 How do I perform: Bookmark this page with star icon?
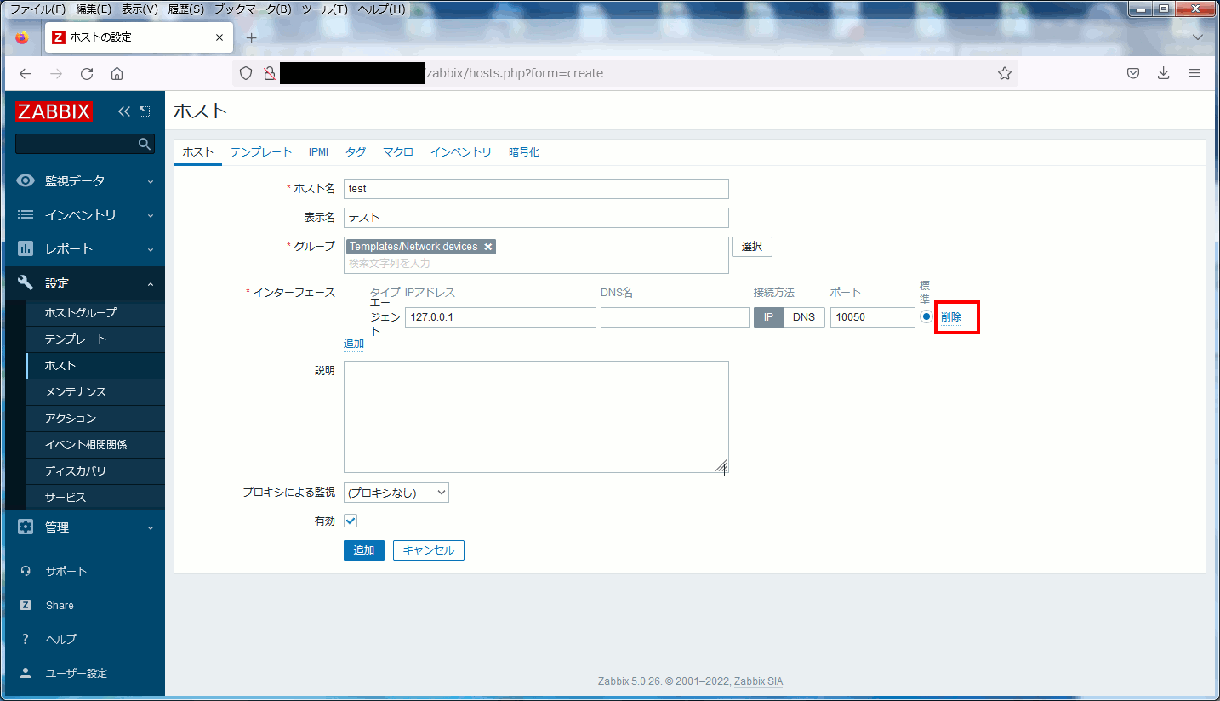[1005, 73]
